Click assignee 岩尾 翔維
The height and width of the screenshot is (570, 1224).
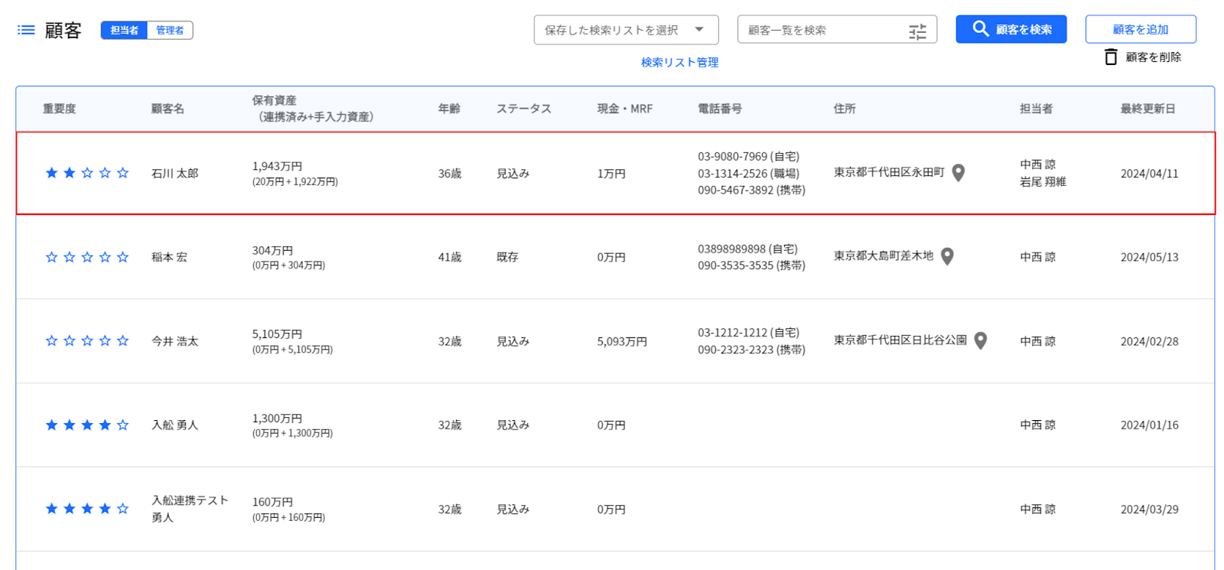(x=1043, y=182)
